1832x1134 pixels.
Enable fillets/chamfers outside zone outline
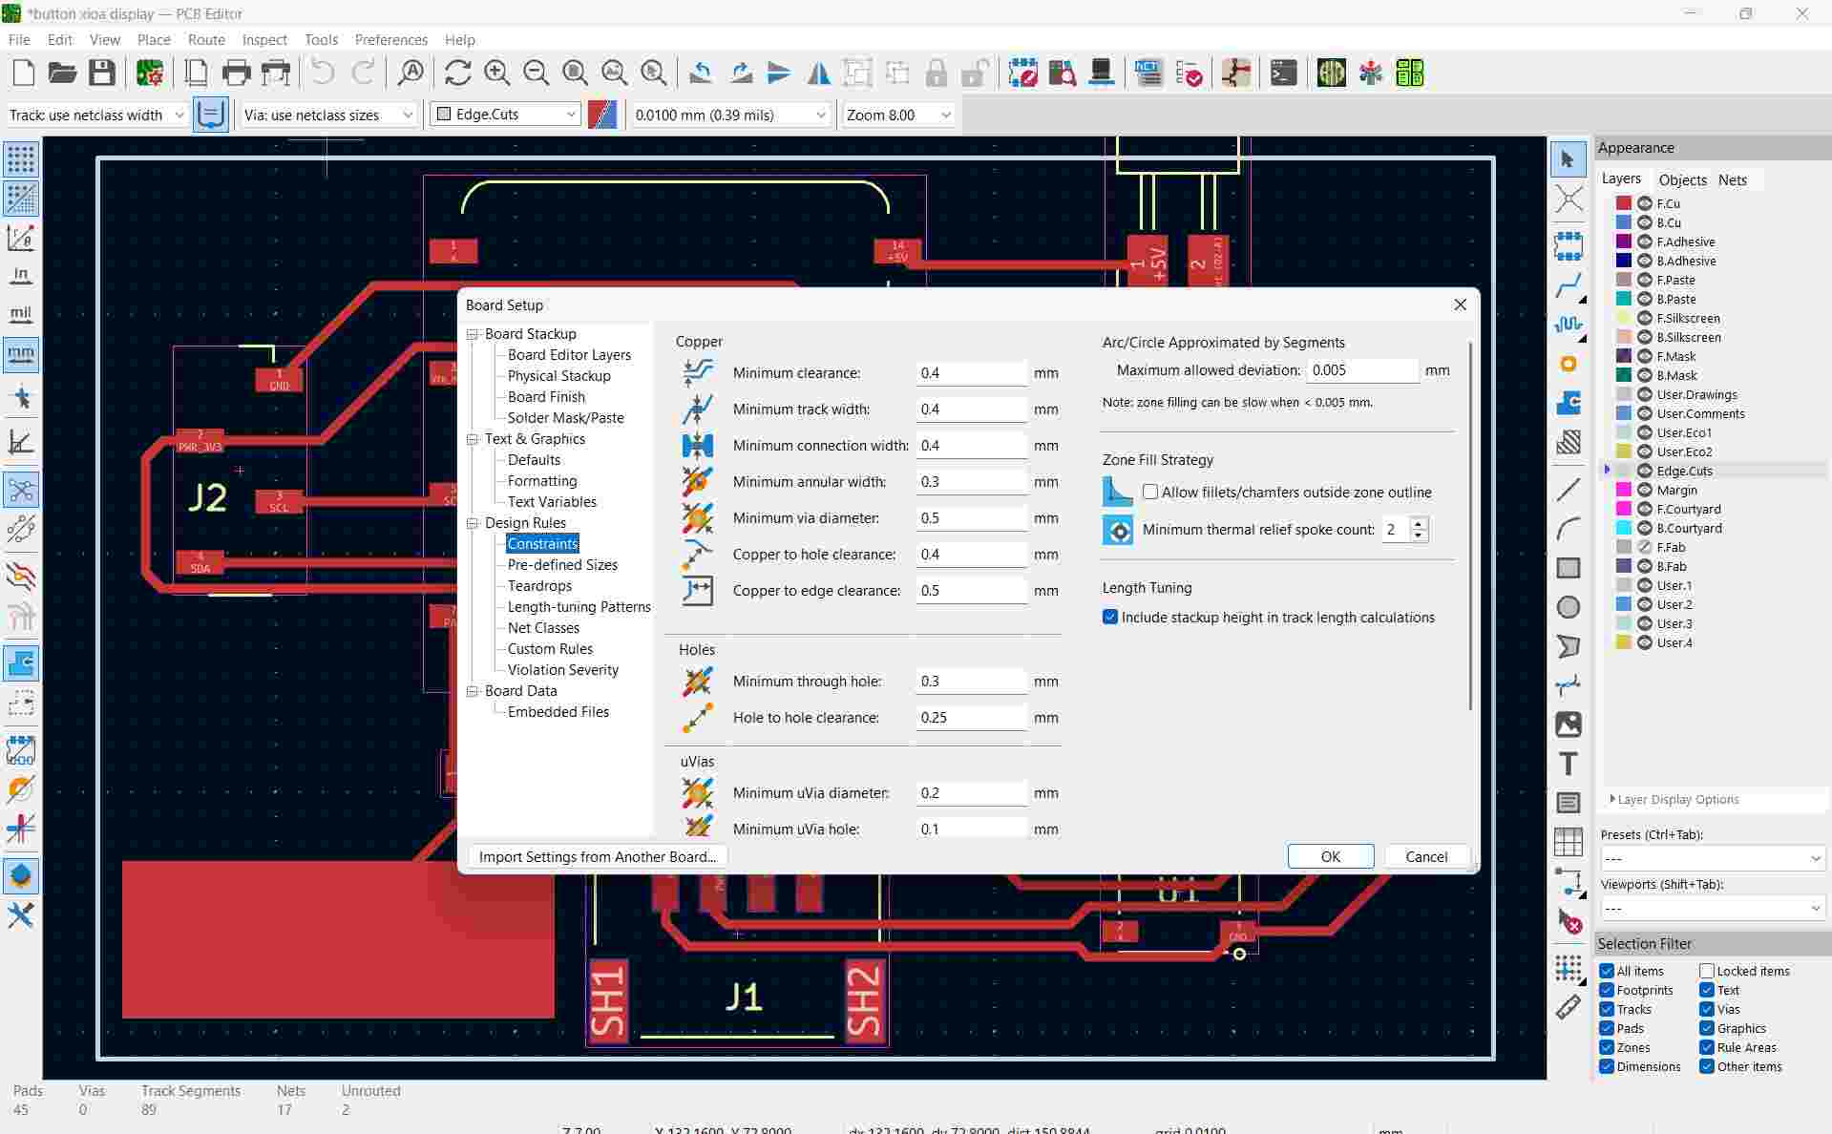pos(1150,493)
